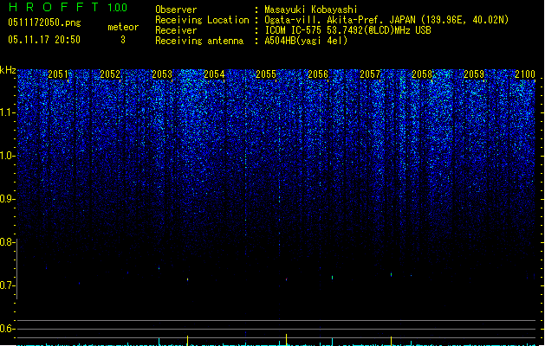Click the 2055 time marker
Viewport: 545px width, 346px height.
point(266,74)
